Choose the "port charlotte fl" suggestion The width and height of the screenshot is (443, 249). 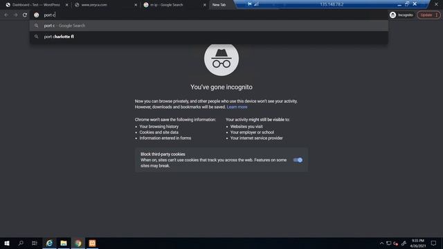click(x=209, y=37)
